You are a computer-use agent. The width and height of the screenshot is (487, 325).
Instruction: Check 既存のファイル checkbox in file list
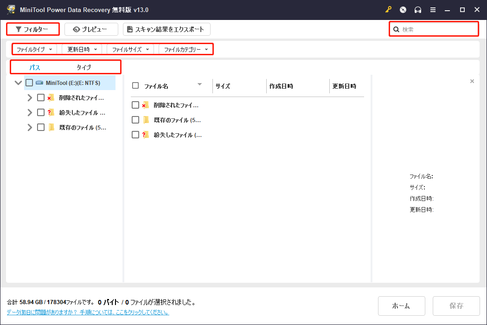point(135,120)
